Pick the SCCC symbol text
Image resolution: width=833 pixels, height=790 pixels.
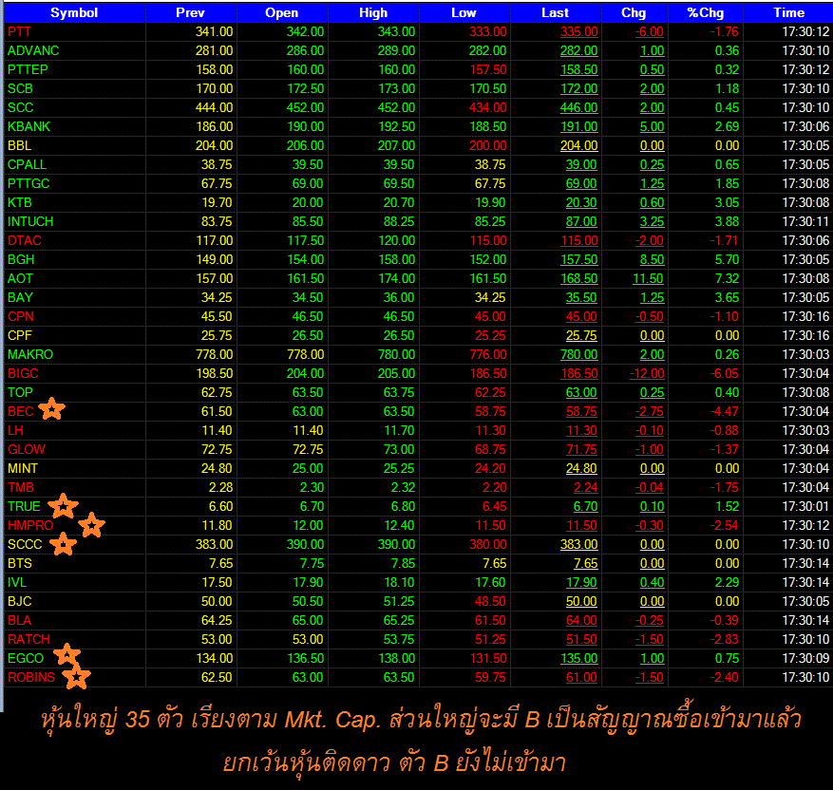click(x=25, y=545)
